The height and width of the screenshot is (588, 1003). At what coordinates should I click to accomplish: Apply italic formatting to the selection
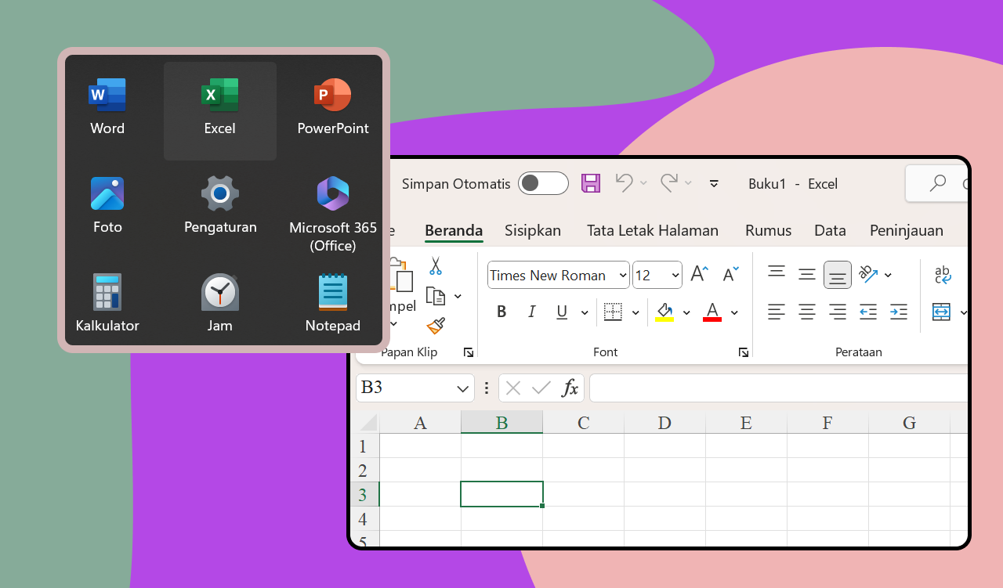click(x=532, y=312)
